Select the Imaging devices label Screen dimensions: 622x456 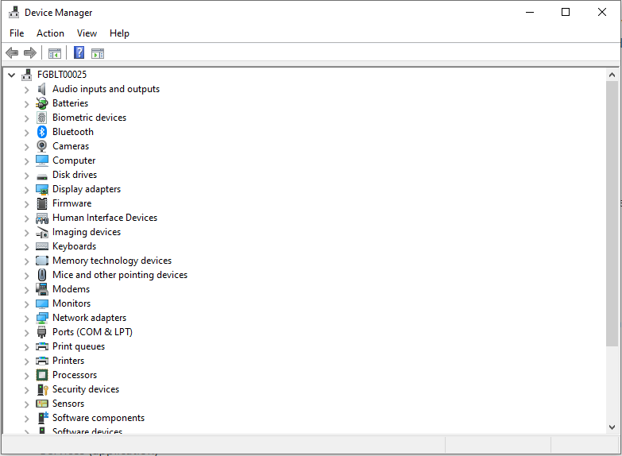(x=87, y=232)
